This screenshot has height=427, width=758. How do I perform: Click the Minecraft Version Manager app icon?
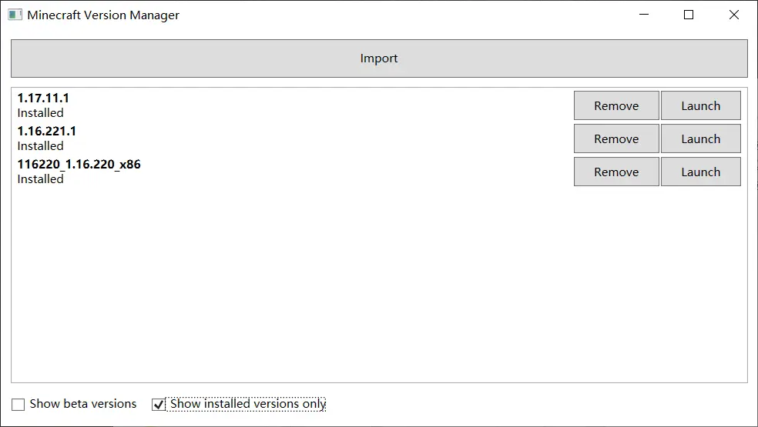pyautogui.click(x=15, y=15)
